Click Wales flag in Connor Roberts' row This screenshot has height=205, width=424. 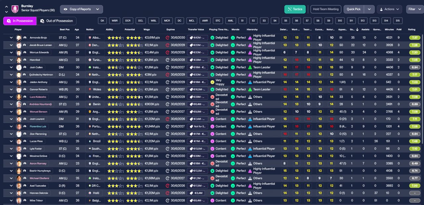pos(90,89)
